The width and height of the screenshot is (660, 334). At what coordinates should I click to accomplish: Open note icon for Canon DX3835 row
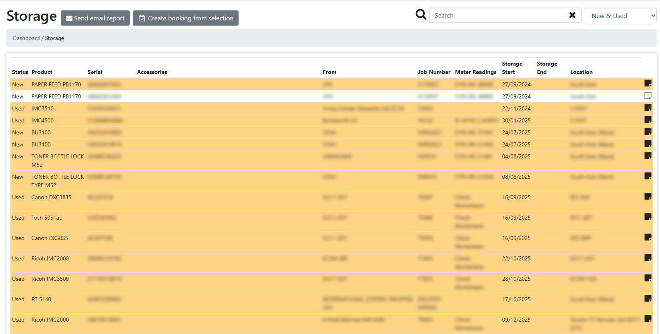648,237
